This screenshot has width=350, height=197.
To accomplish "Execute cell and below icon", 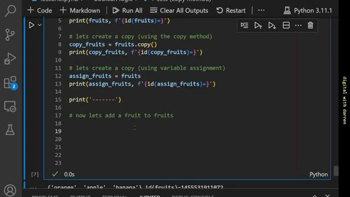I will [x=272, y=26].
